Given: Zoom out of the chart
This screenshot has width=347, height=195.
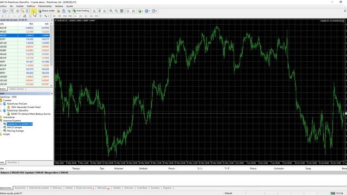Looking at the screenshot, I should point(116,11).
